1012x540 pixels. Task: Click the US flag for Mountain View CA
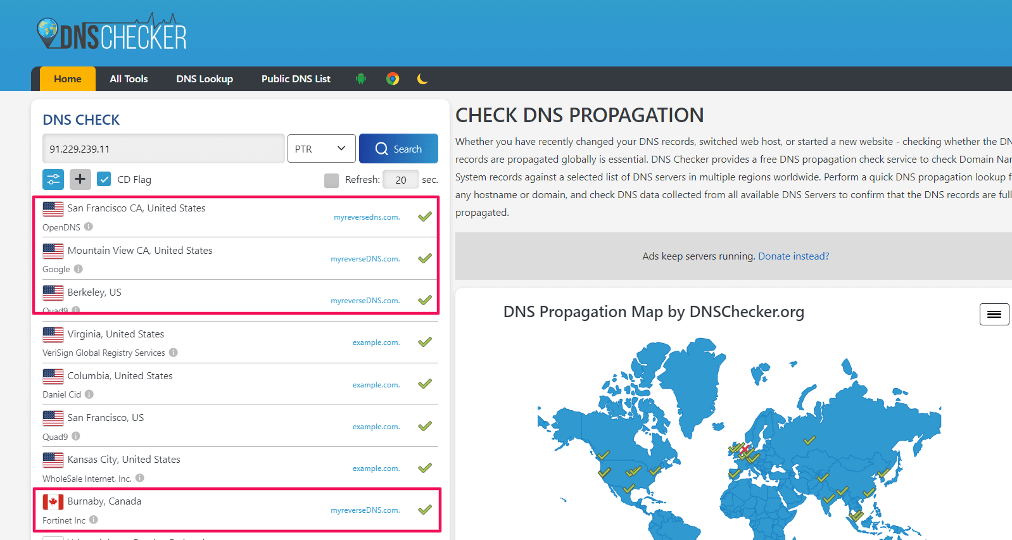click(x=53, y=251)
